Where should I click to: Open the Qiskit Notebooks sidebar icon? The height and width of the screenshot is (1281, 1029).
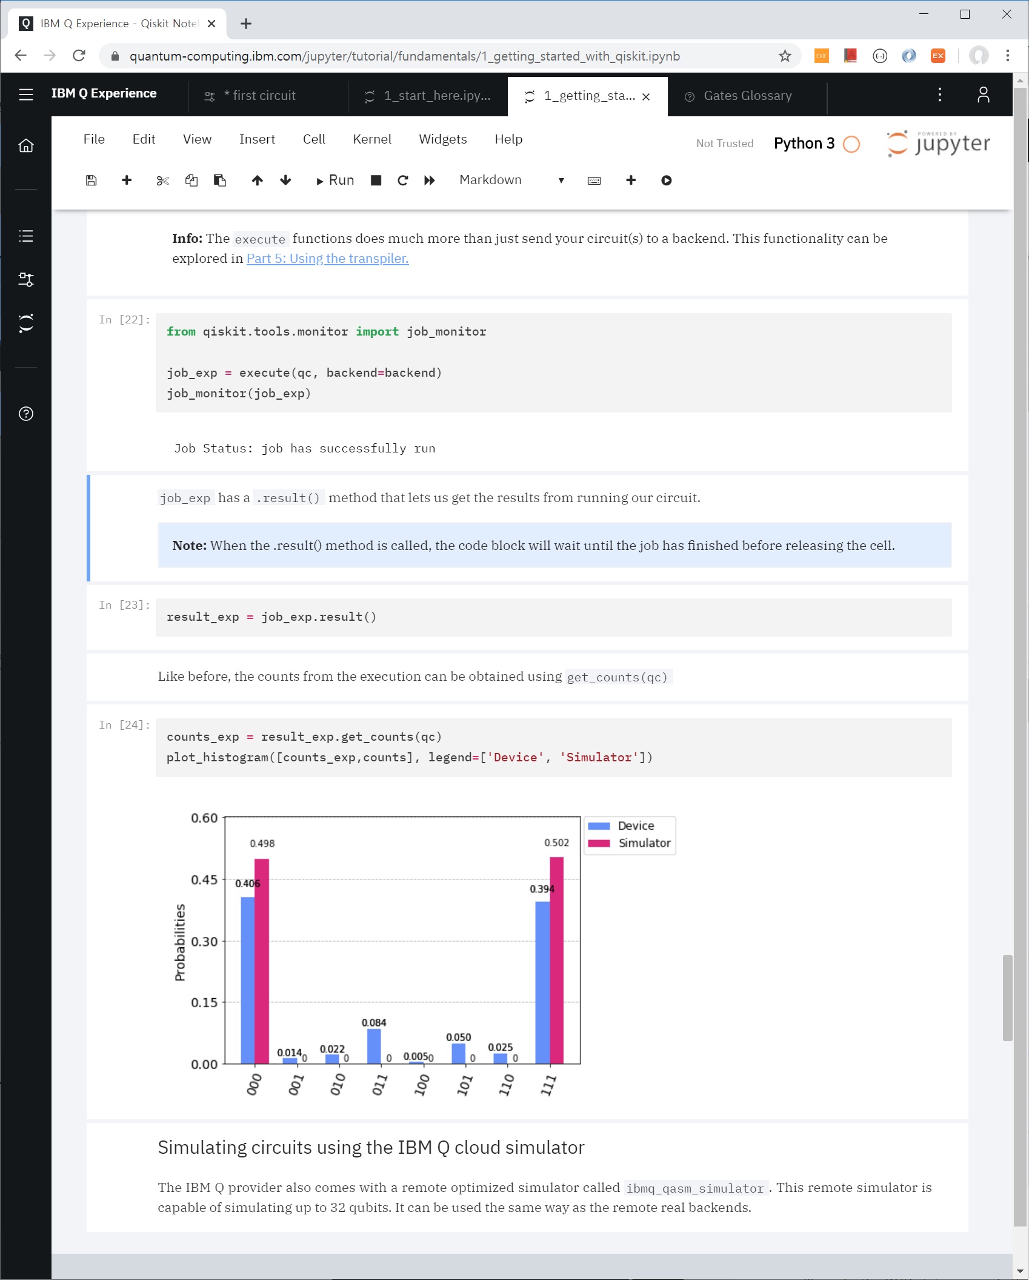(x=26, y=323)
